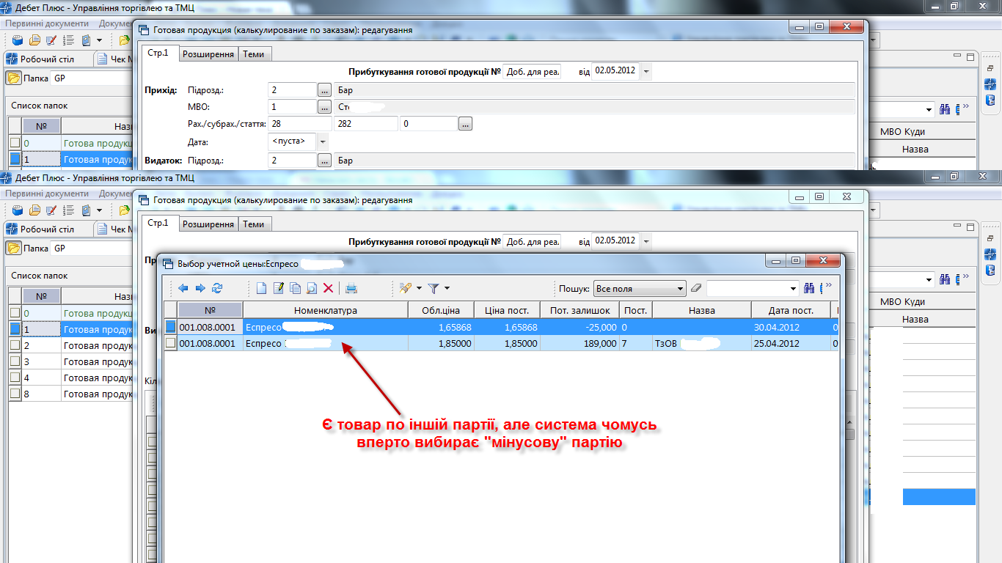Open the Дата '<пуста>' dropdown in Прихід section
This screenshot has height=563, width=1002.
(x=322, y=141)
